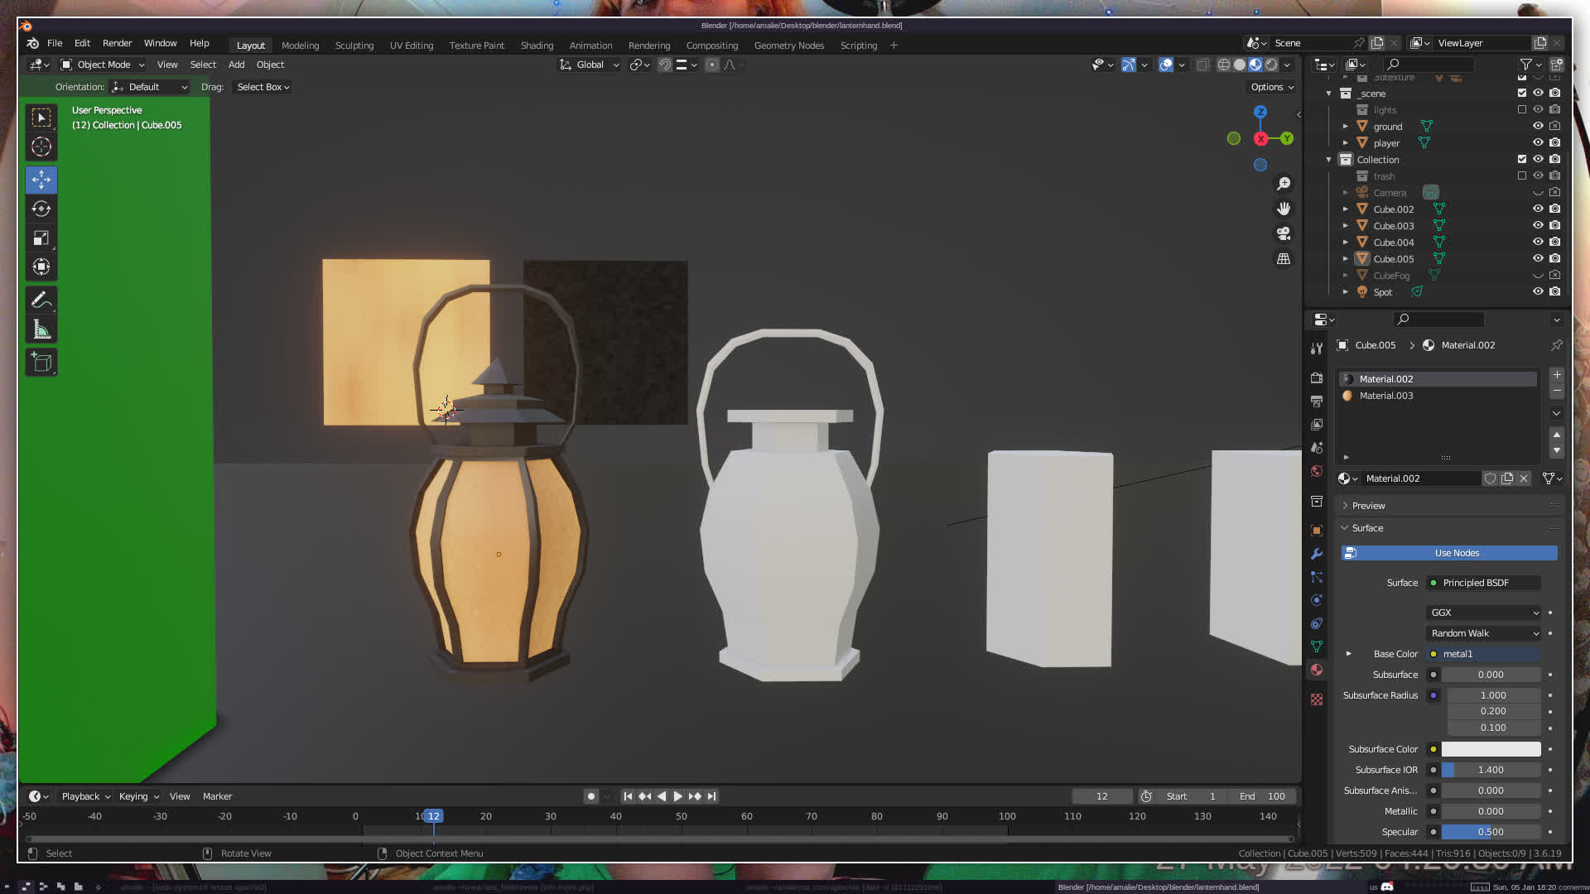Image resolution: width=1590 pixels, height=894 pixels.
Task: Open the Modifiers wrench properties tab
Action: point(1317,554)
